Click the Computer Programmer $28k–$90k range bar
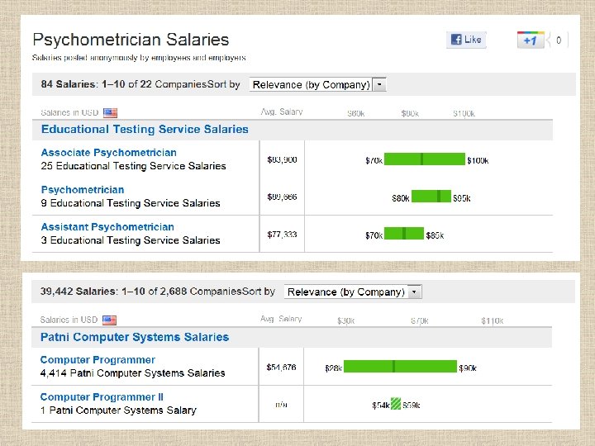This screenshot has height=446, width=595. (x=400, y=367)
